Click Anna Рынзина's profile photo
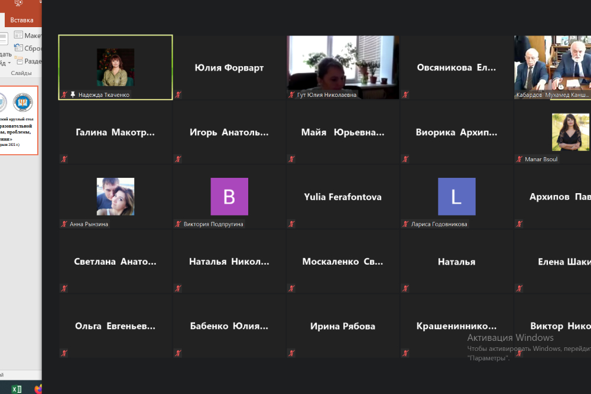 tap(115, 197)
